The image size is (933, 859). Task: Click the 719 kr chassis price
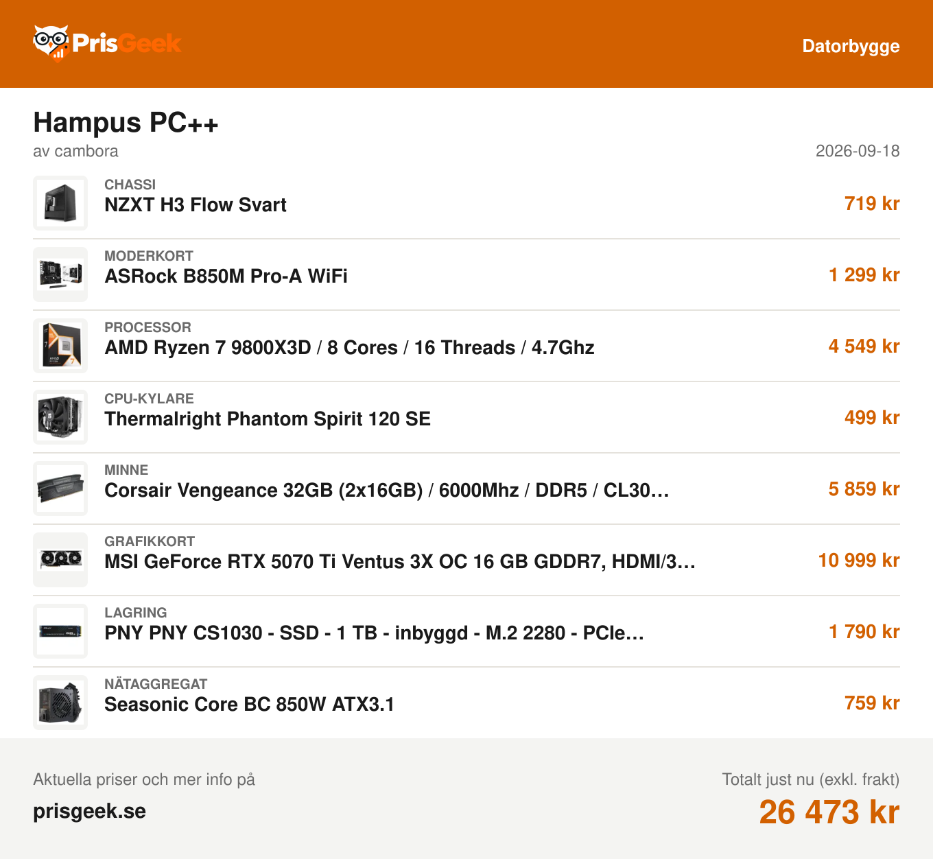click(872, 204)
